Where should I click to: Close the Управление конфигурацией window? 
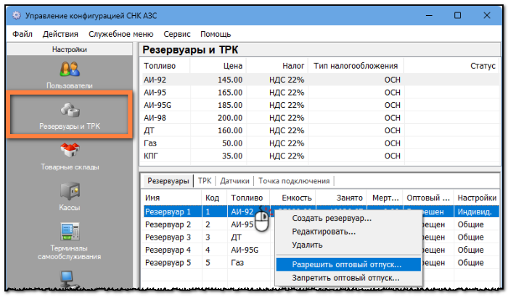point(487,15)
